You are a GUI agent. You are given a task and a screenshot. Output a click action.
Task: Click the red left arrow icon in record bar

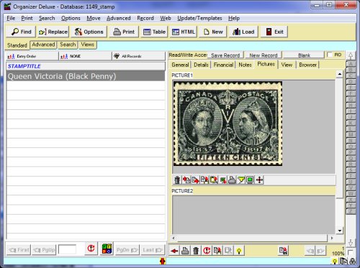coord(174,251)
